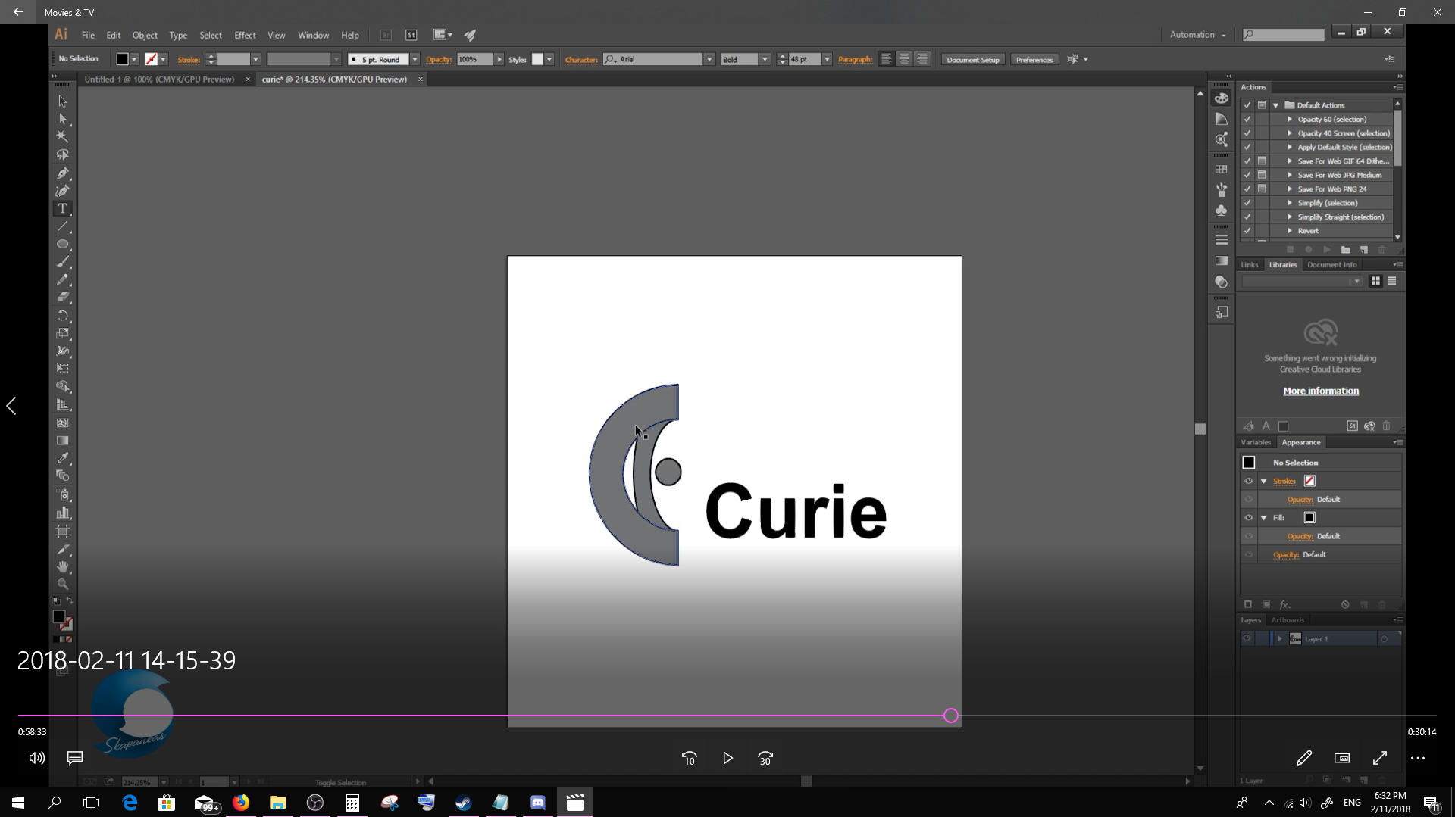Open the Window menu
The image size is (1455, 817).
(x=313, y=35)
